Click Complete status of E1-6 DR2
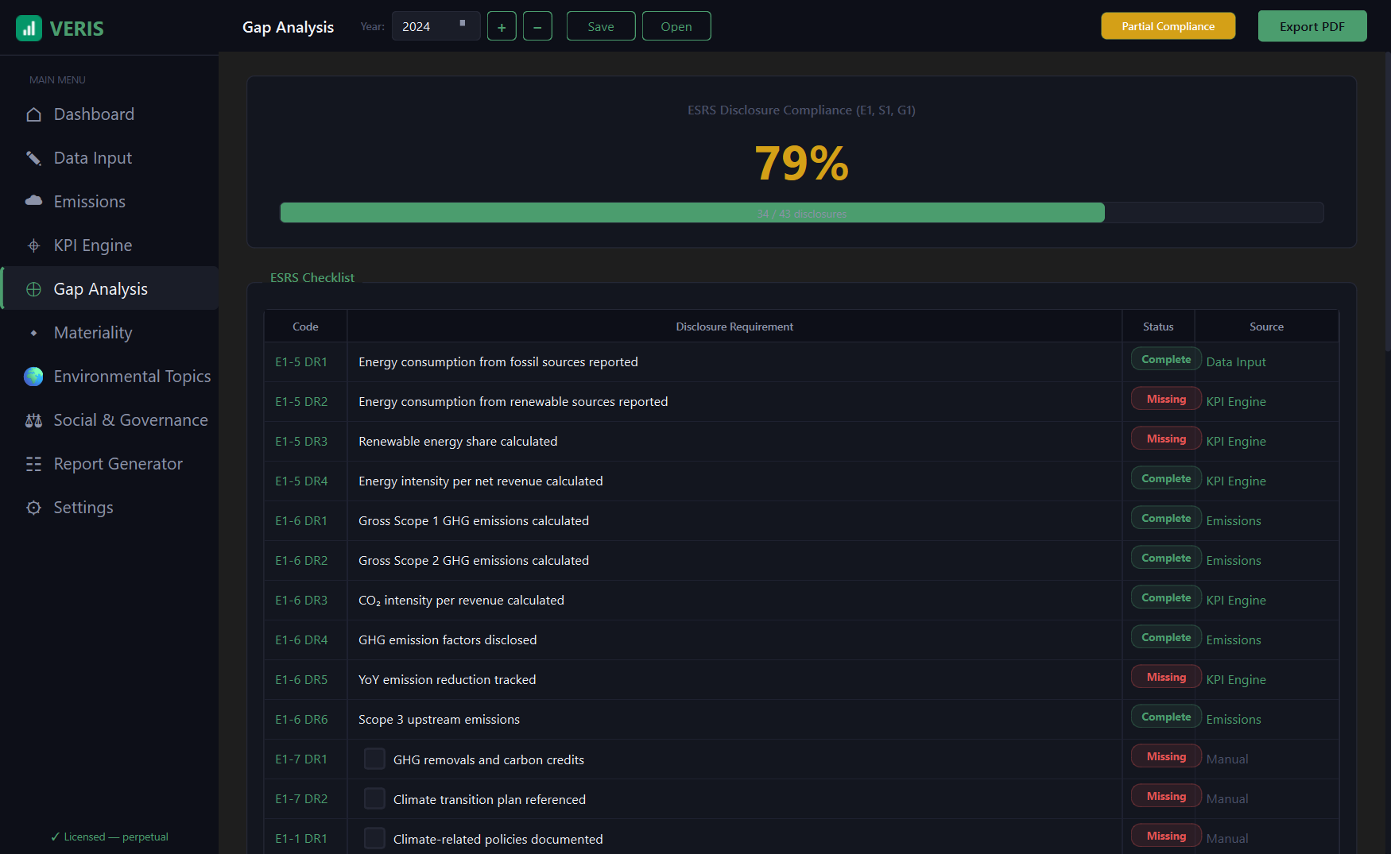Screen dimensions: 1391x854 (x=1166, y=558)
